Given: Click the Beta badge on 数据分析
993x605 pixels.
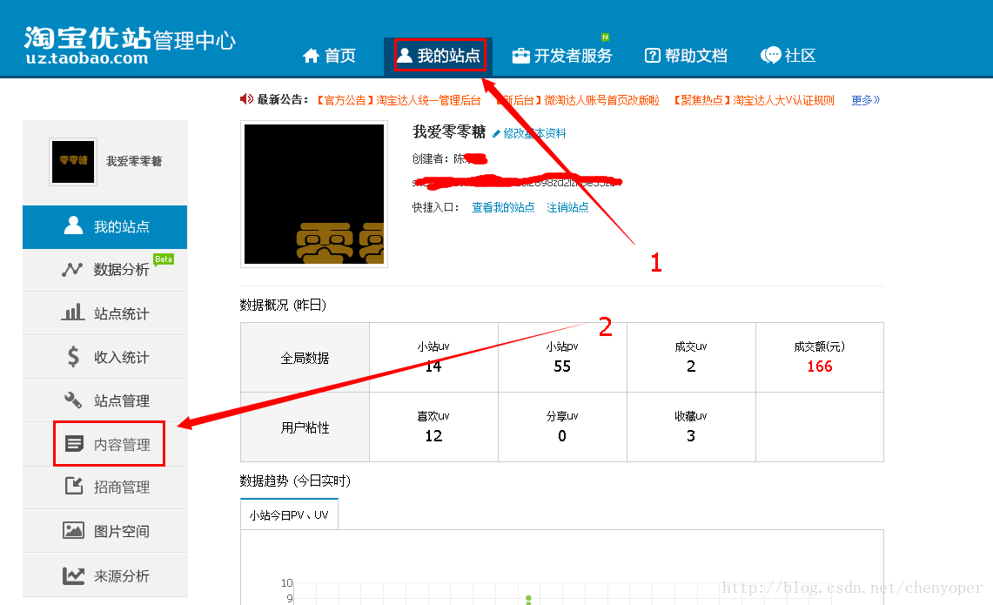Looking at the screenshot, I should pos(164,259).
